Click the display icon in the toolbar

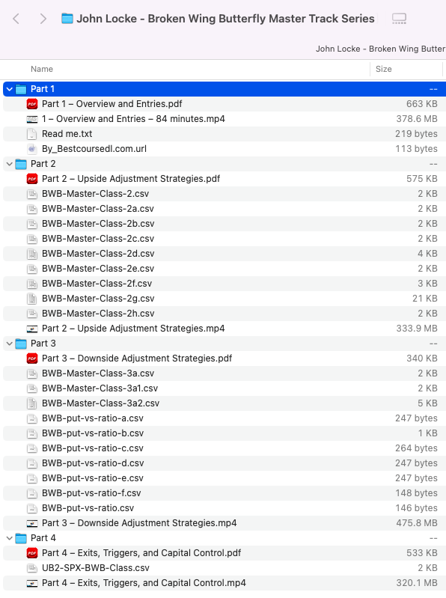tap(399, 19)
